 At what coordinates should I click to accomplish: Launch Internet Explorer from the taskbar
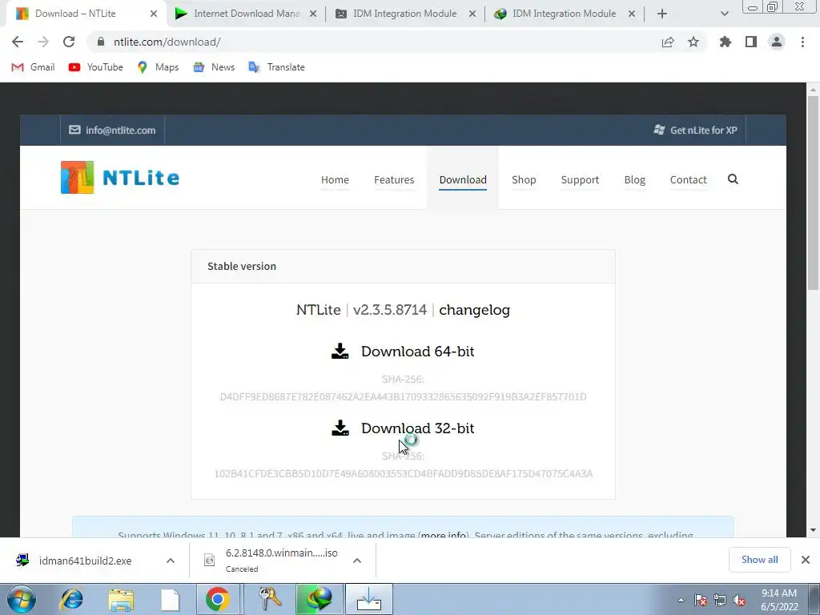[x=71, y=599]
